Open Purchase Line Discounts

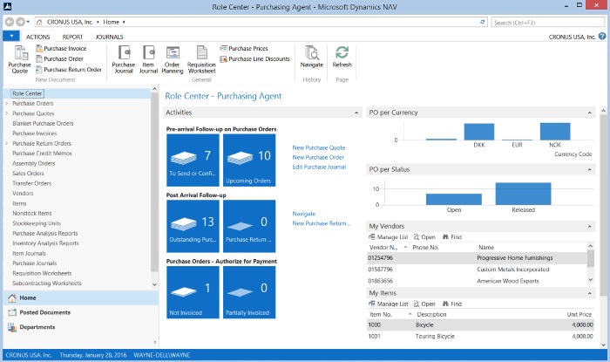(254, 59)
